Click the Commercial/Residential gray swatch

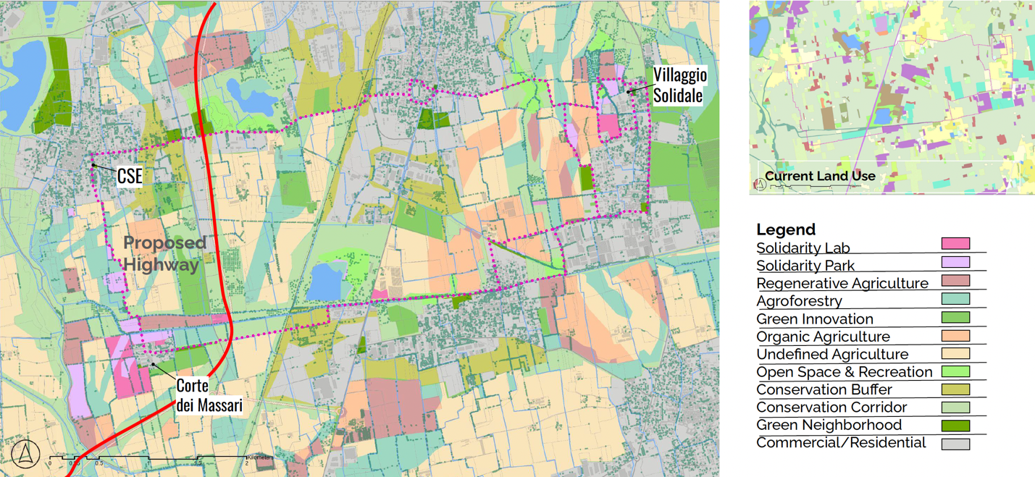click(955, 444)
